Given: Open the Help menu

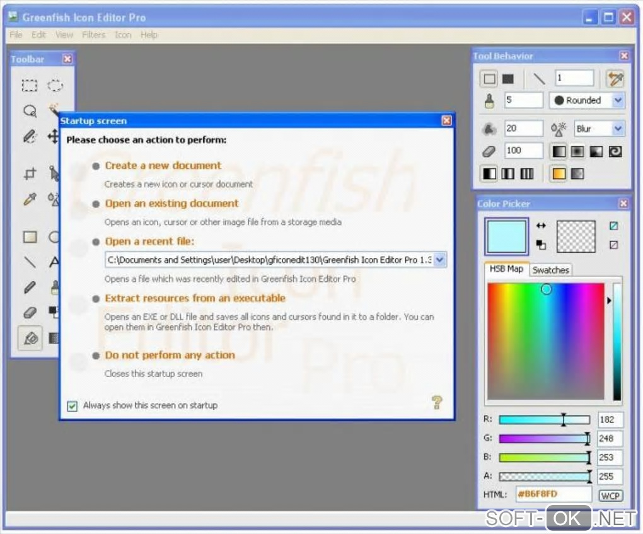Looking at the screenshot, I should (x=149, y=35).
